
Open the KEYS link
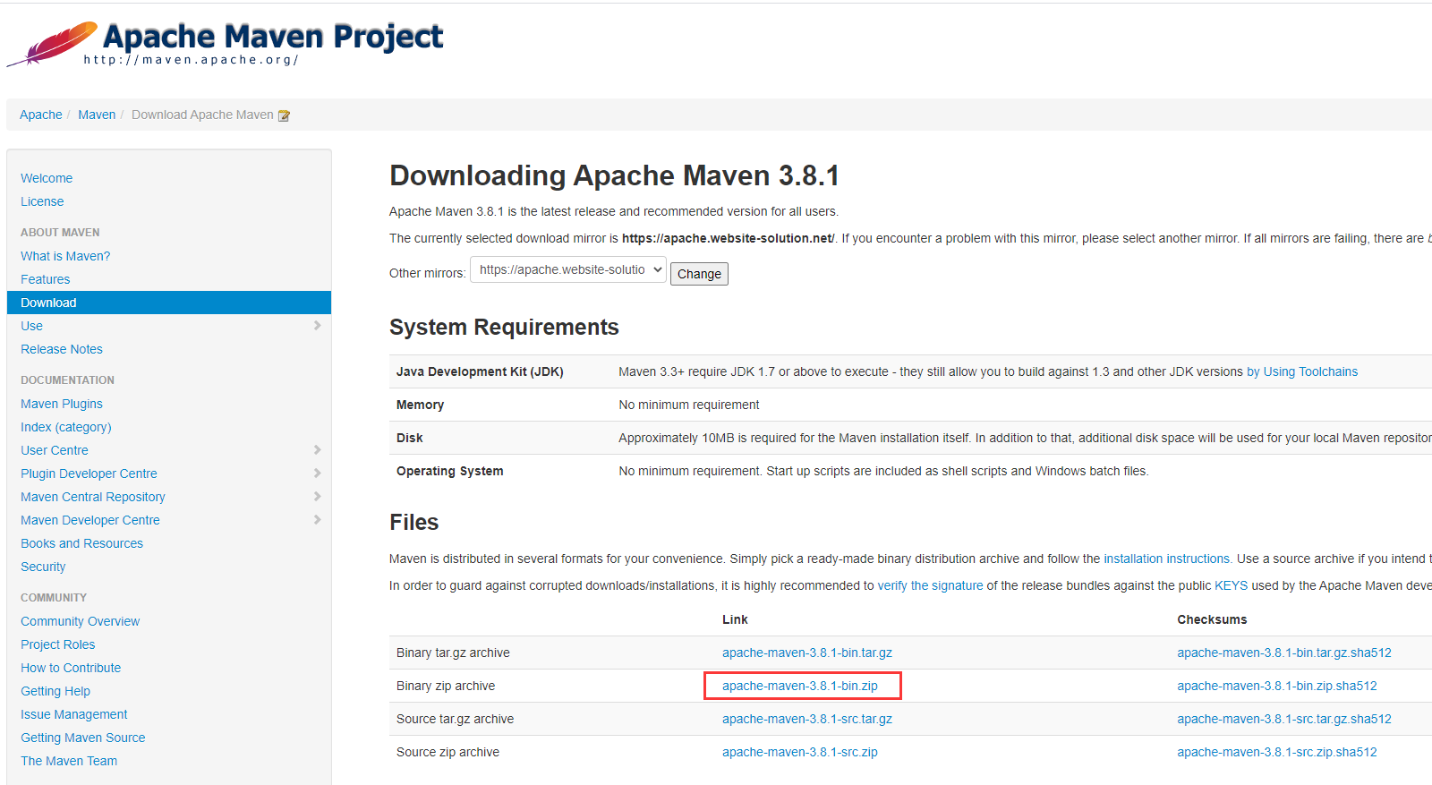(1231, 585)
